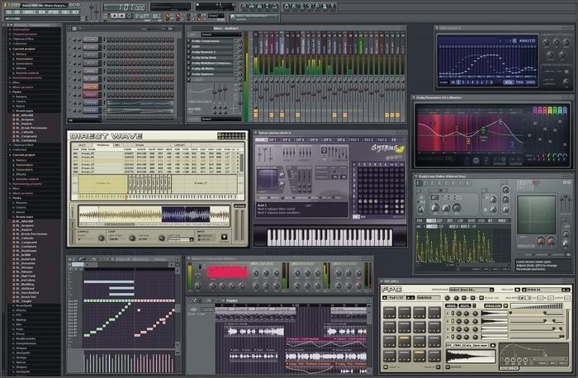Click the white square button in Direct Wave

pos(224,237)
